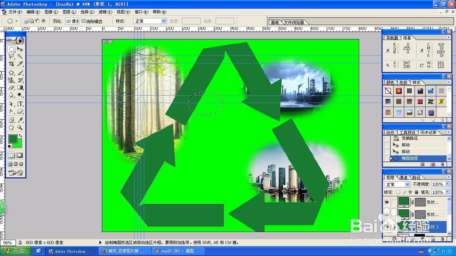The height and width of the screenshot is (256, 456).
Task: Swap foreground and background colors
Action: [x=21, y=136]
